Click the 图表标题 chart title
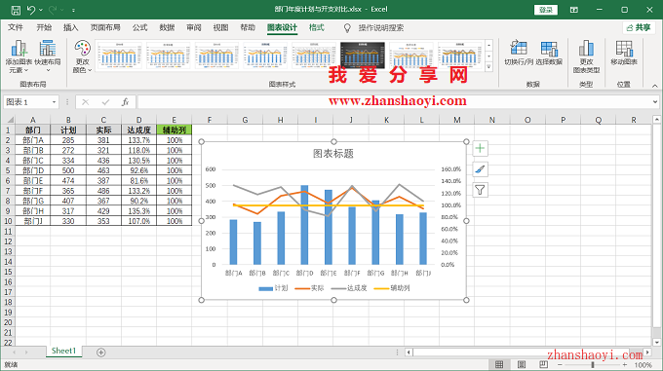This screenshot has width=663, height=371. (333, 154)
